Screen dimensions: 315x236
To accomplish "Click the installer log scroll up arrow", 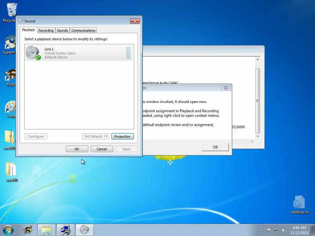I will (x=258, y=59).
